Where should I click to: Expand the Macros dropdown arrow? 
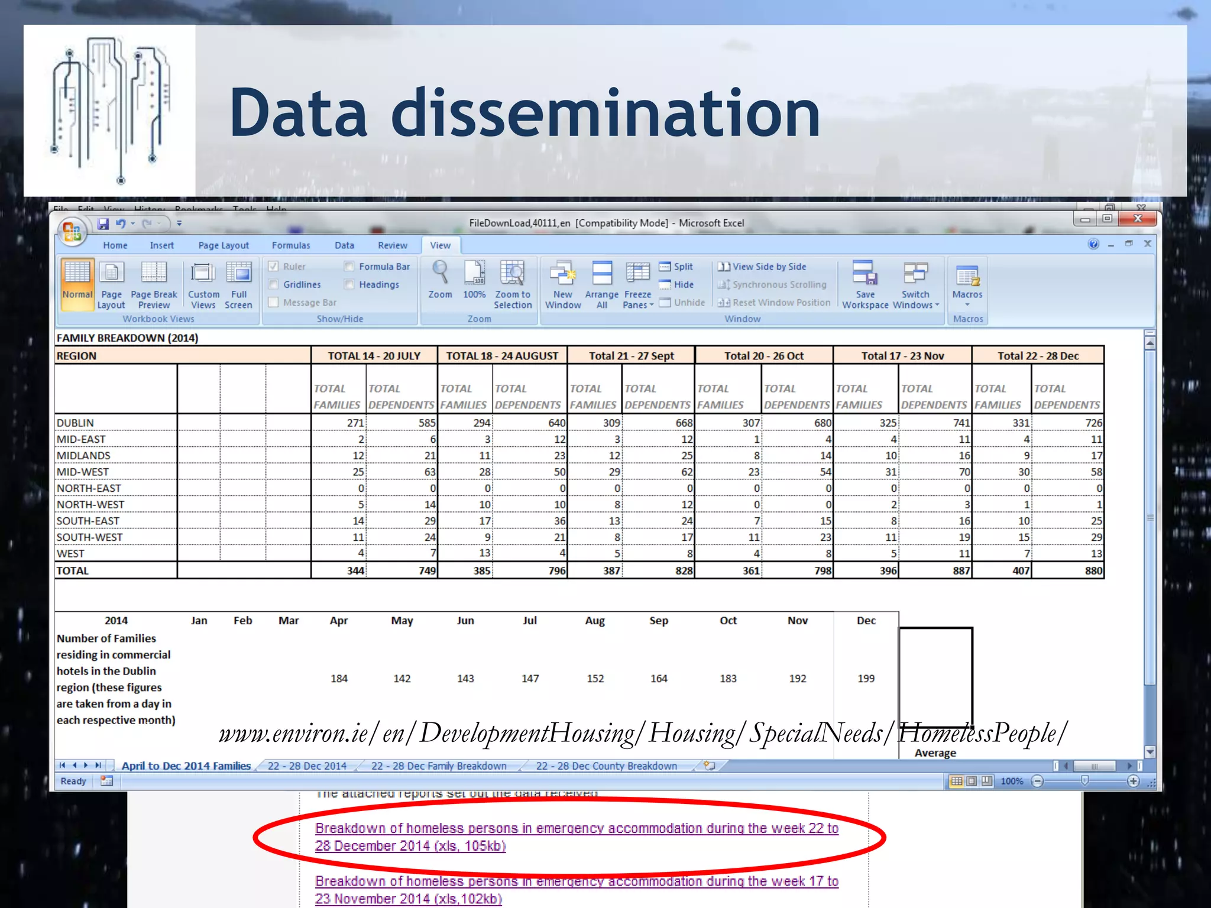coord(967,305)
